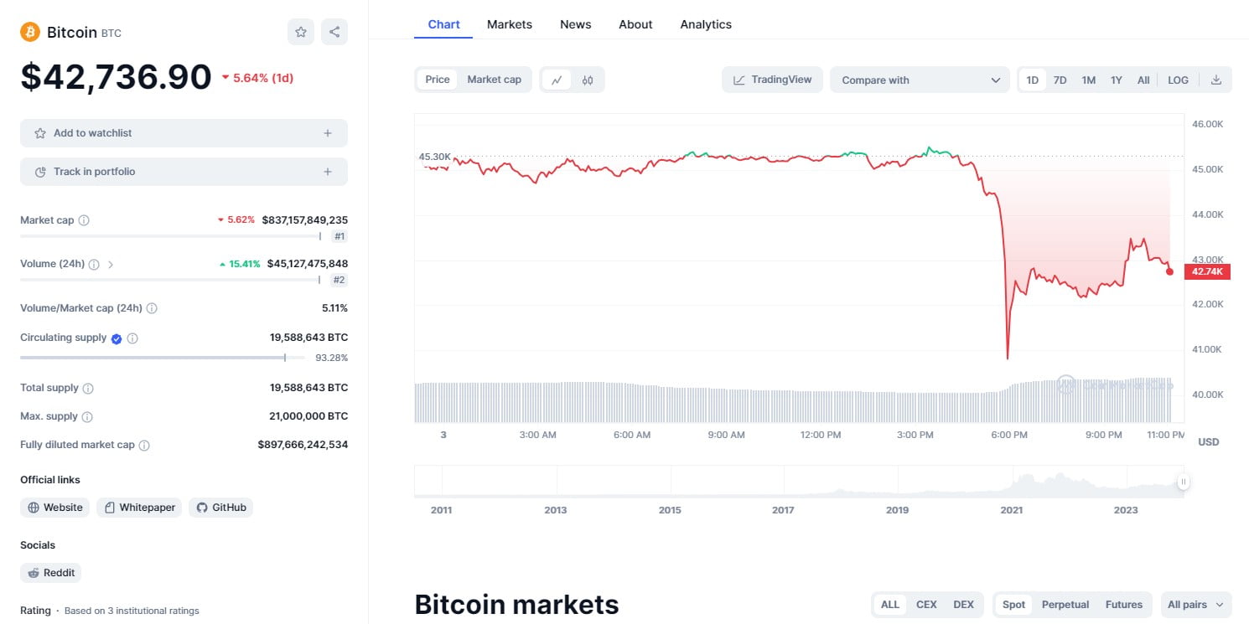Filter markets by ALL exchanges

[890, 605]
